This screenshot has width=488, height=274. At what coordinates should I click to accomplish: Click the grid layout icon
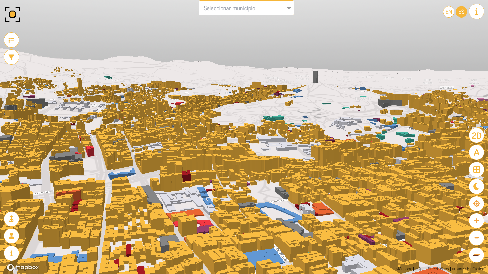coord(477,169)
